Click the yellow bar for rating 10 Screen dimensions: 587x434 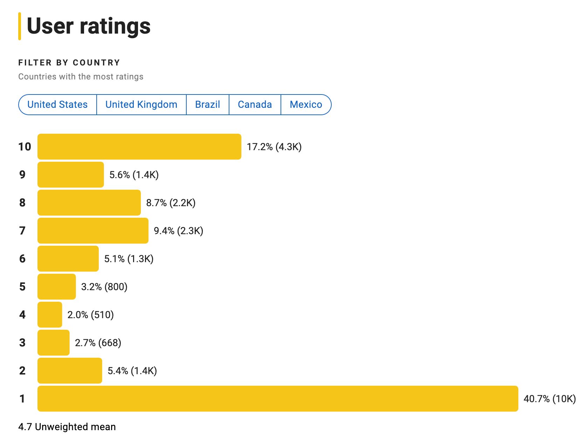point(139,147)
